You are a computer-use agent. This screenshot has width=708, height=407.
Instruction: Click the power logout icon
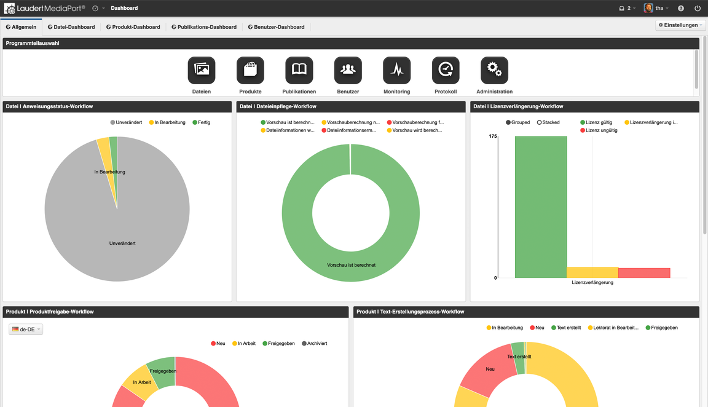pos(698,9)
